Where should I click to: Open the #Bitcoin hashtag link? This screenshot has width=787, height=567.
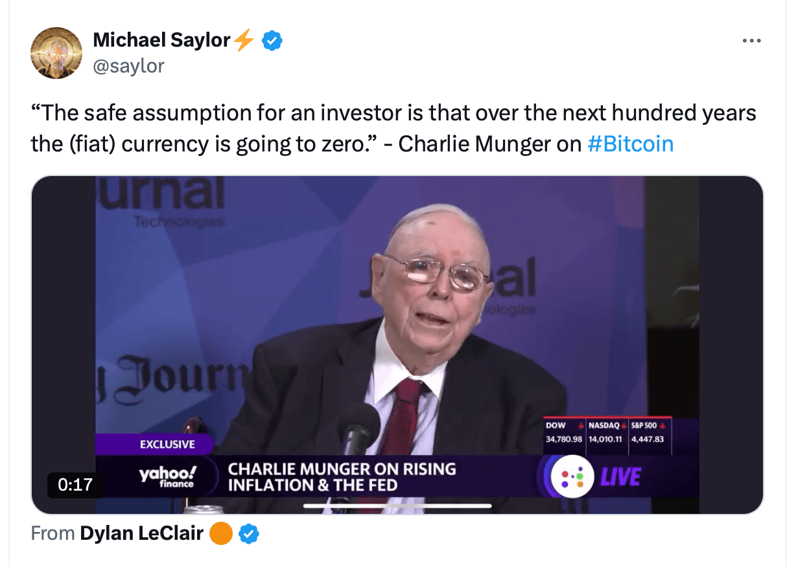[630, 144]
